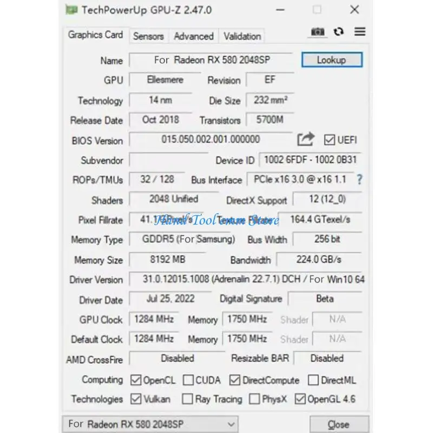Image resolution: width=433 pixels, height=433 pixels.
Task: Click the GPU Clock row Memory 1750 MHz
Action: click(x=247, y=319)
